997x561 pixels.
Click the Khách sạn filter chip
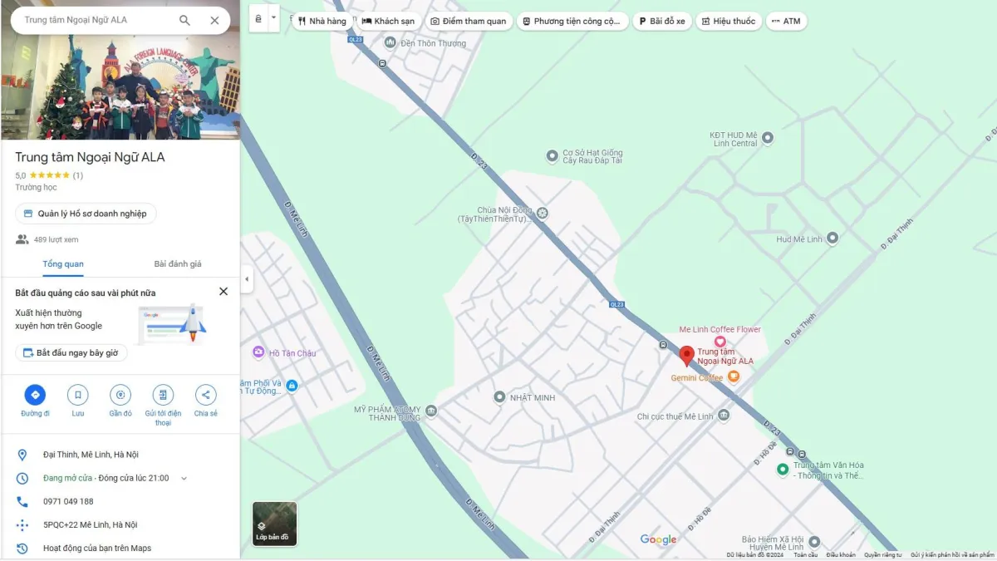click(388, 22)
